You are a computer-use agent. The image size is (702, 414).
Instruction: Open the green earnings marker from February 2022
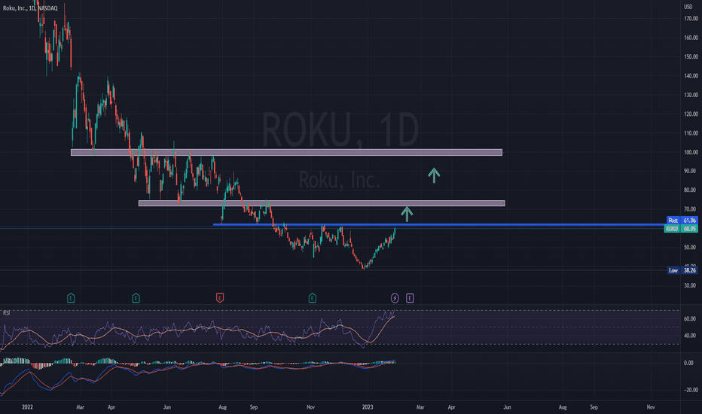pos(71,298)
